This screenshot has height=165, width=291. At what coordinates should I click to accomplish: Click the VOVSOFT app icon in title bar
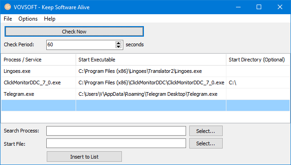pyautogui.click(x=8, y=7)
